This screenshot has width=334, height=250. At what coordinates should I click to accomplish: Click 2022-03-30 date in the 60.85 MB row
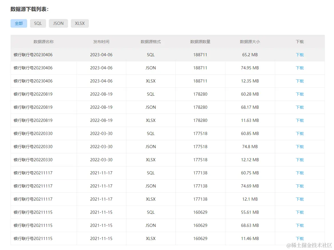point(101,134)
